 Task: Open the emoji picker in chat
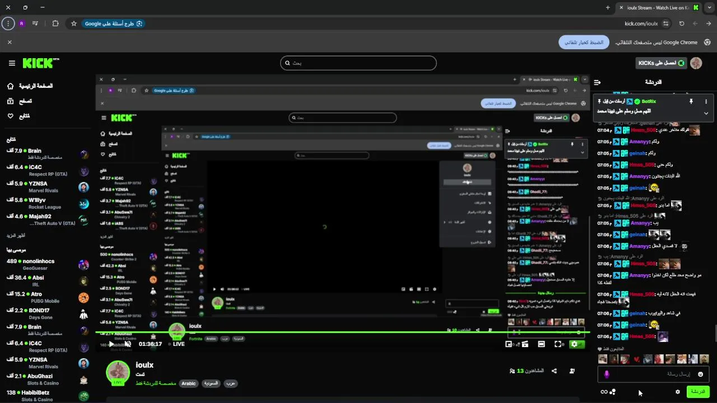click(700, 374)
